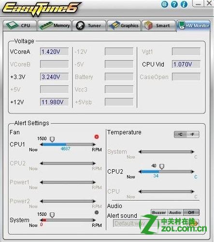Select the HW Monitor tab
Viewport: 214px width, 242px height.
click(194, 26)
